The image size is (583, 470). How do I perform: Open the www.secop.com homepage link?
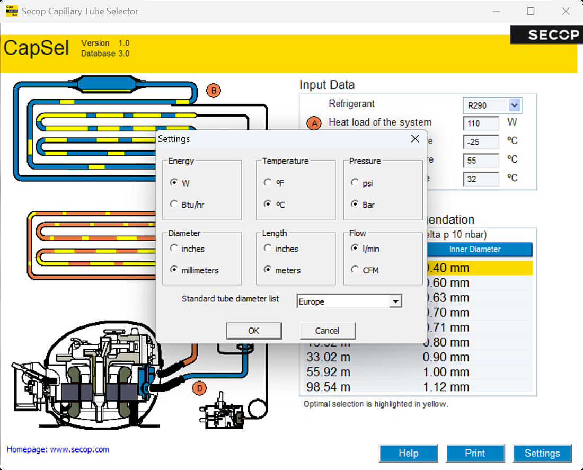click(x=79, y=449)
